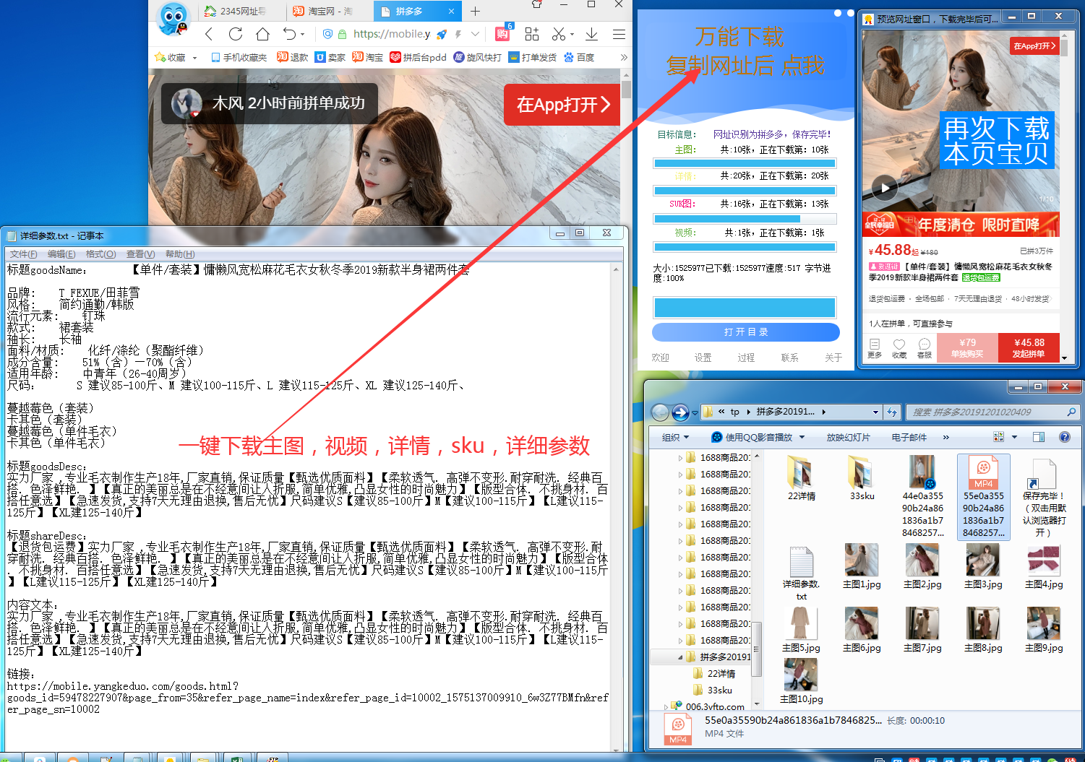Click the browser undo close-tab arrow icon
Screen dimensions: 1085x762
(x=289, y=34)
